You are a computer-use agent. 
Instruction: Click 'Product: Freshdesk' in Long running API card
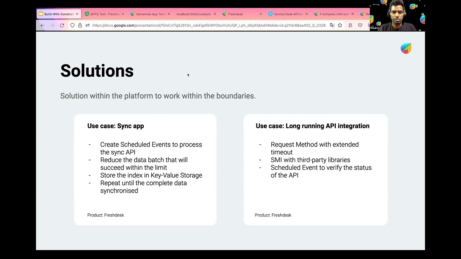click(273, 215)
